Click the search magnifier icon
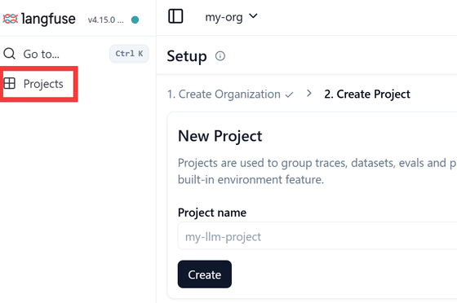The height and width of the screenshot is (303, 457). pos(9,54)
